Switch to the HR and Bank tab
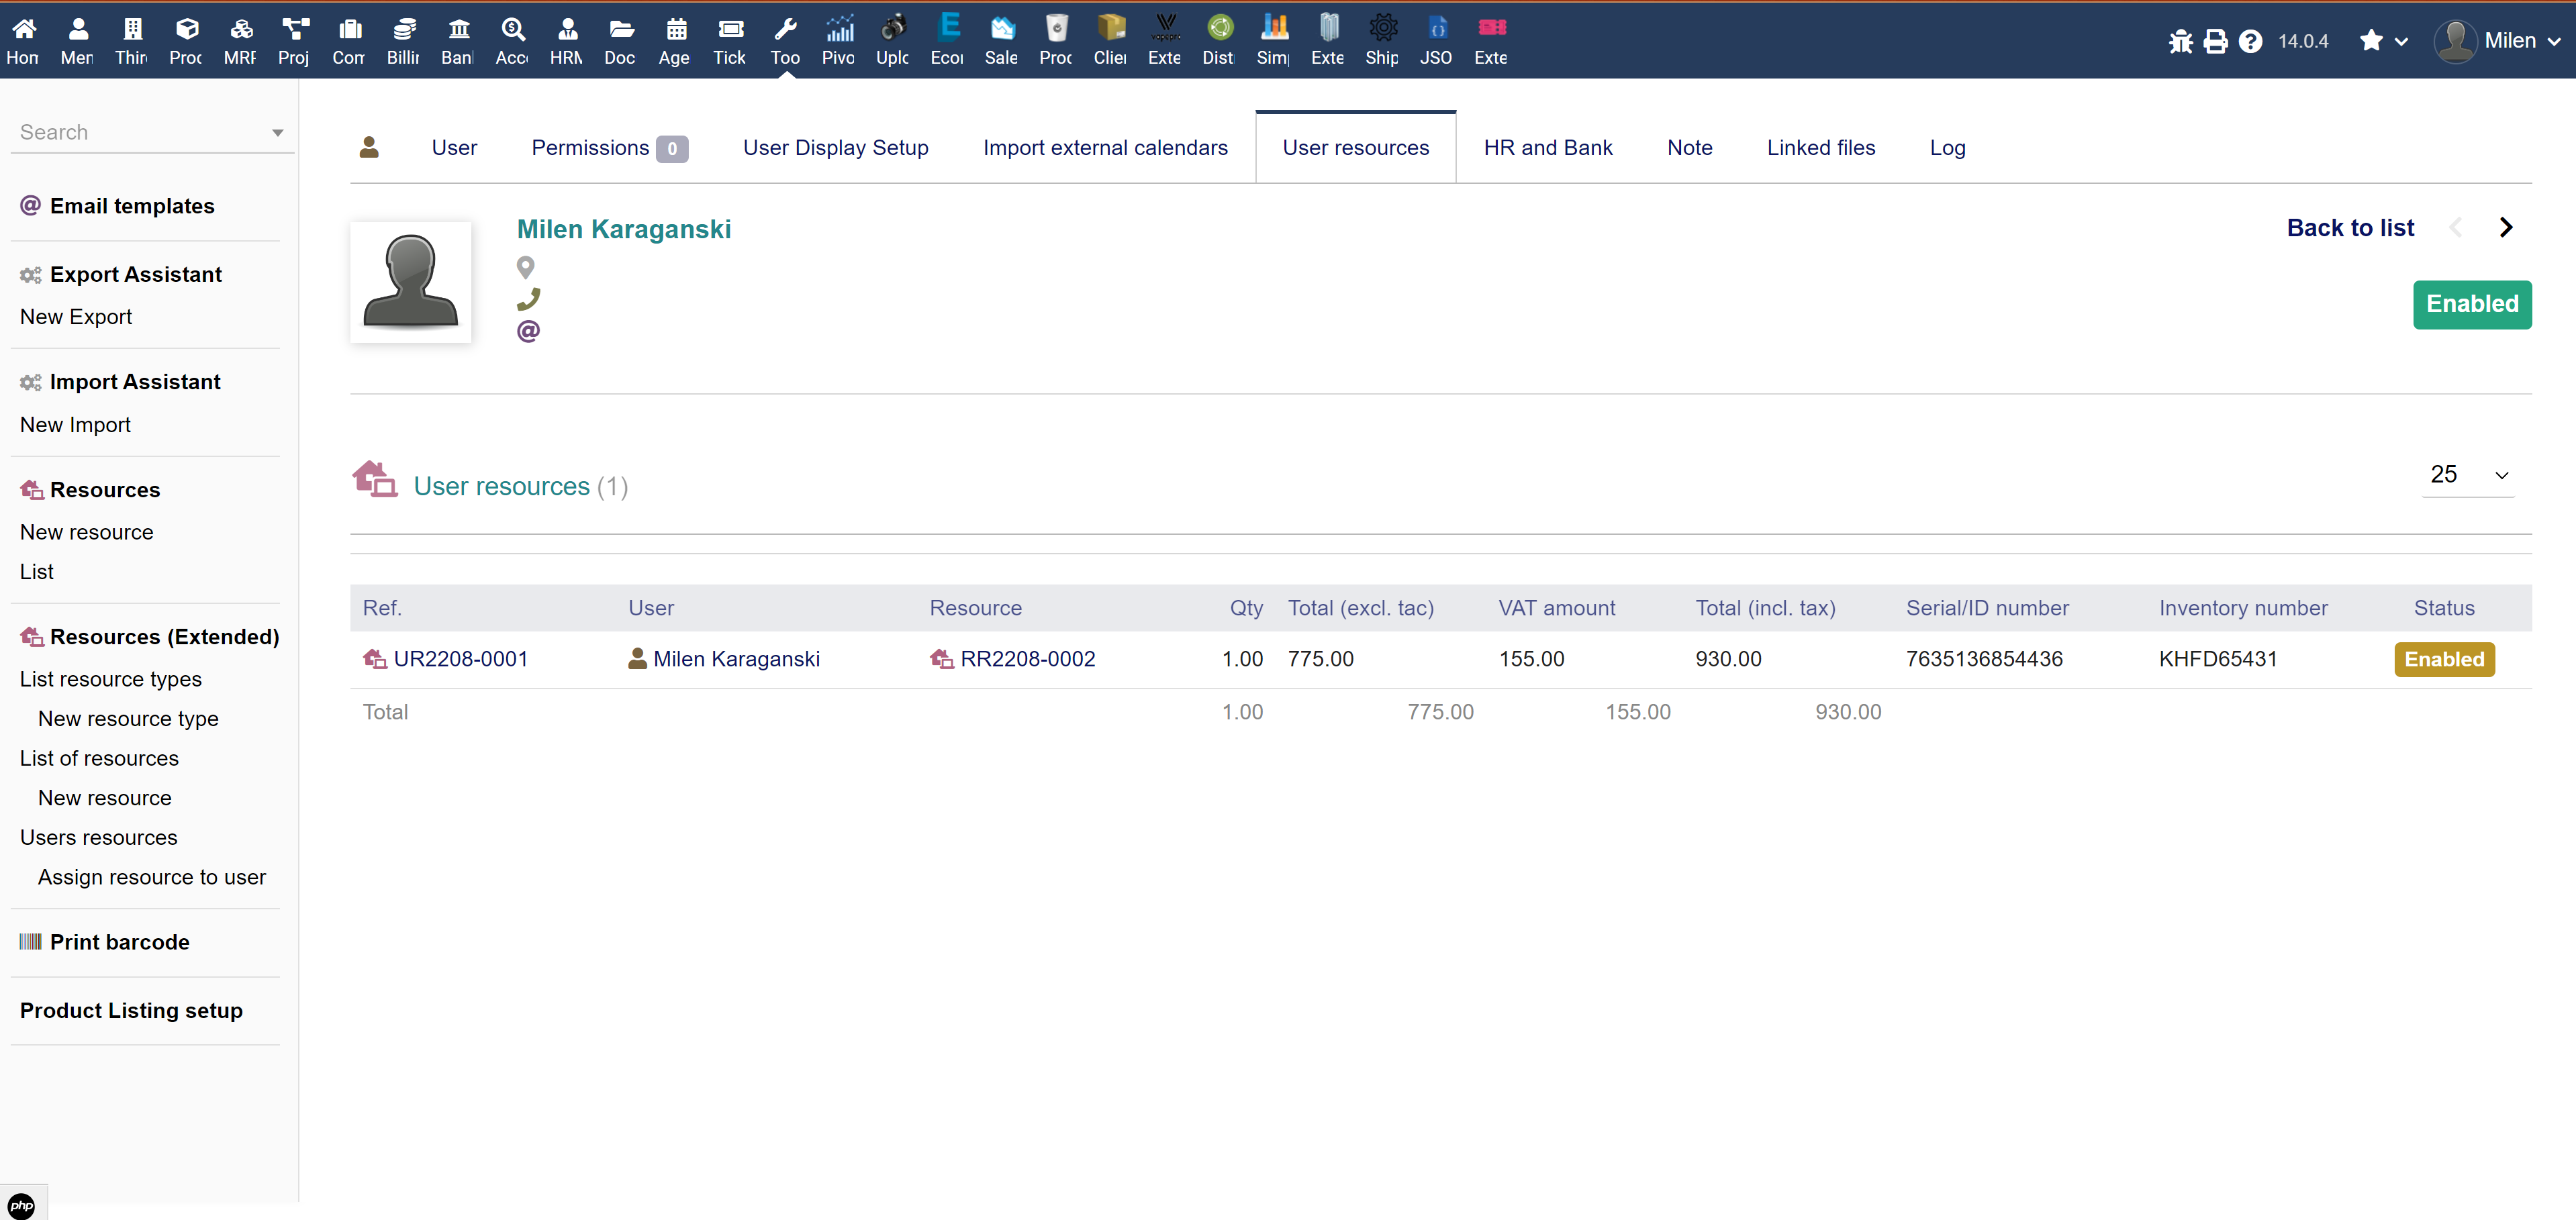The width and height of the screenshot is (2576, 1220). [x=1547, y=148]
